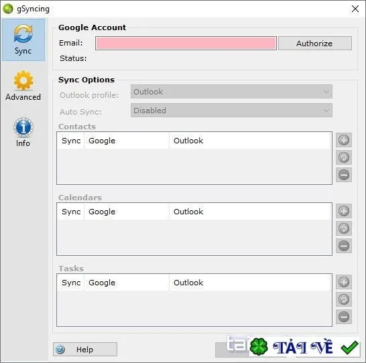Refresh the Contacts sync list
The image size is (366, 363).
point(344,157)
